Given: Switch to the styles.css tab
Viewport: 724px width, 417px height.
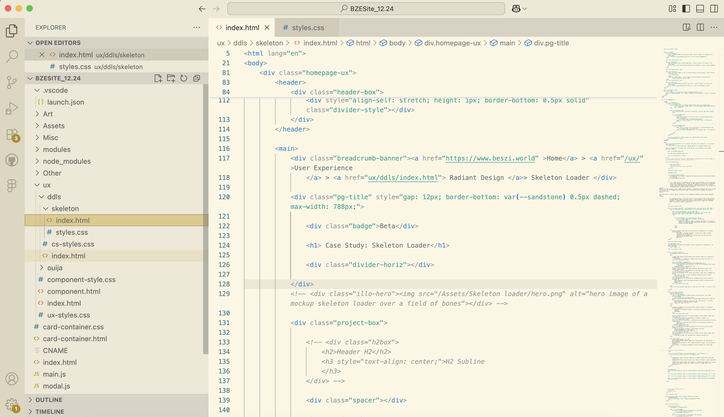Looking at the screenshot, I should [x=307, y=27].
